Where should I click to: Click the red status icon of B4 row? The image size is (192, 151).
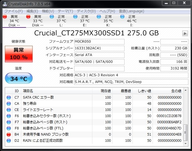[x=9, y=134]
